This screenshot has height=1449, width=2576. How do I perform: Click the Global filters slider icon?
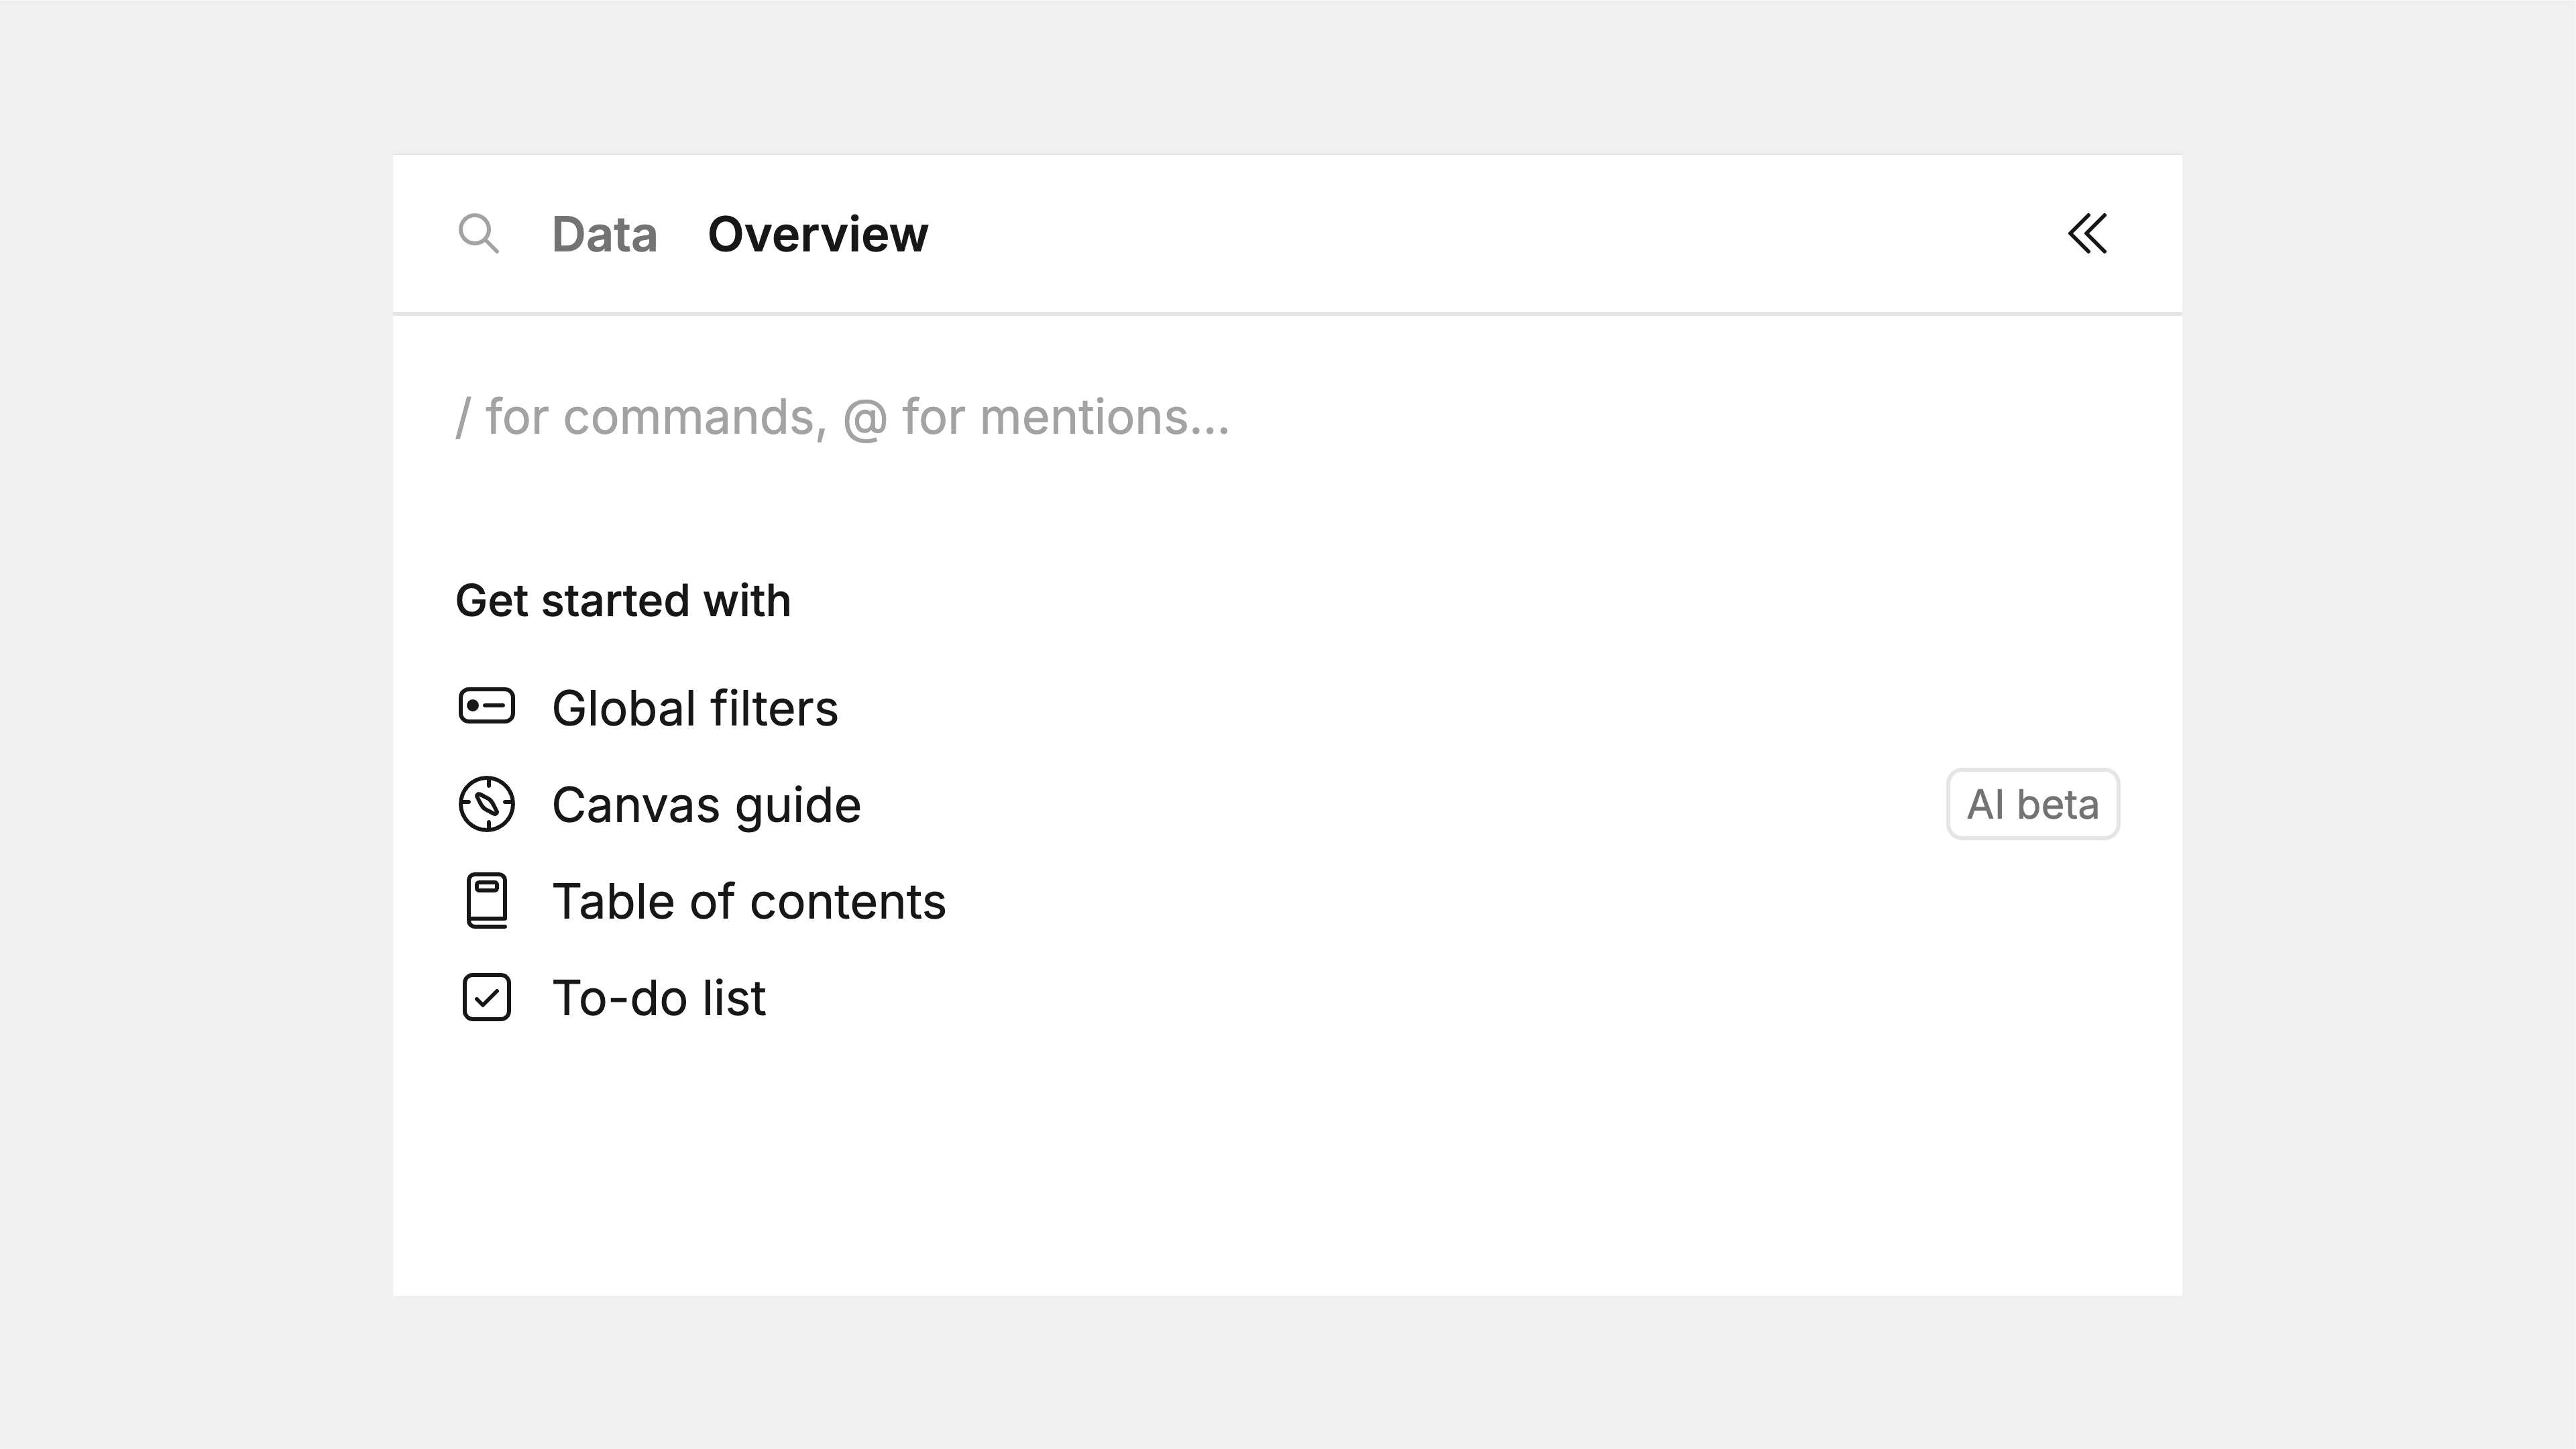click(x=487, y=707)
